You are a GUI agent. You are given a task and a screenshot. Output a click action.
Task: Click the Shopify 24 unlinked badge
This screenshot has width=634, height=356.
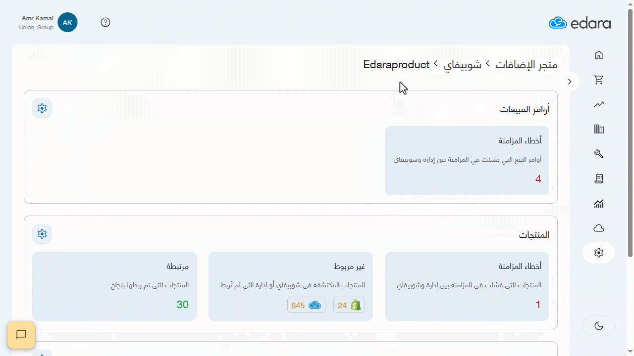click(349, 305)
